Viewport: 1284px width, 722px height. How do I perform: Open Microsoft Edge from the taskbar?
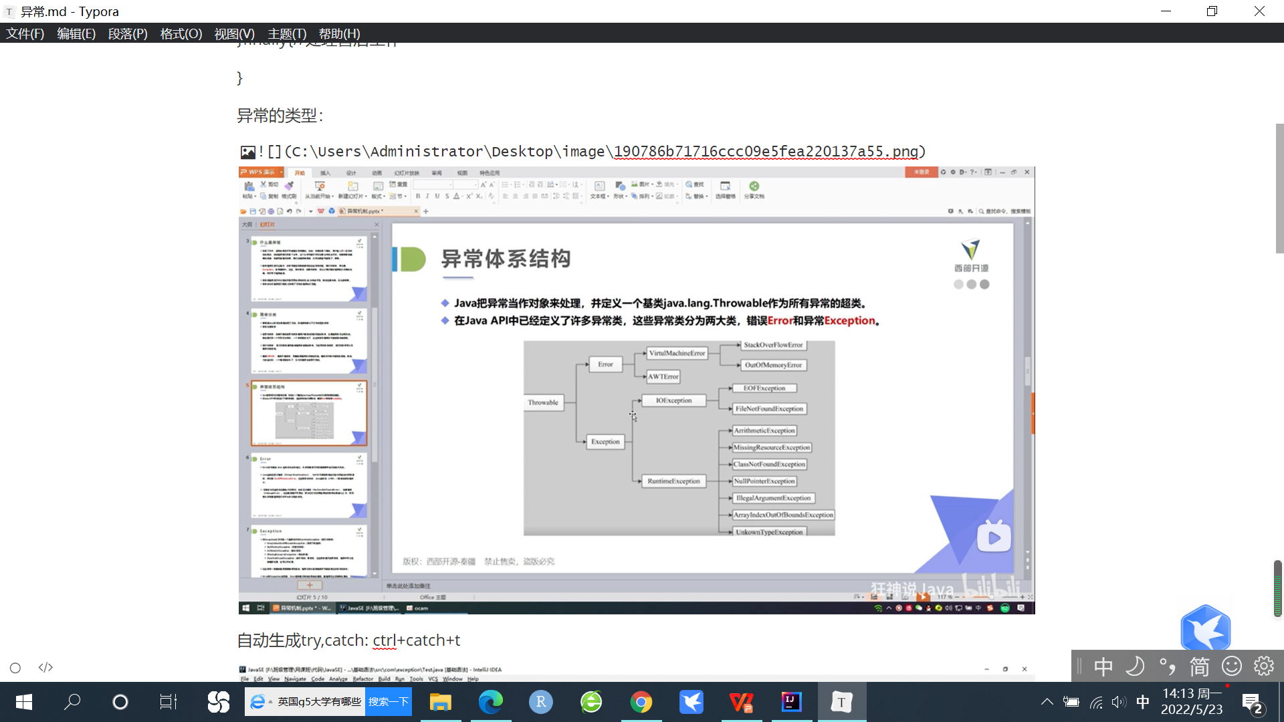490,702
